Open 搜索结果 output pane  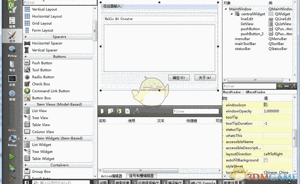[x=120, y=182]
